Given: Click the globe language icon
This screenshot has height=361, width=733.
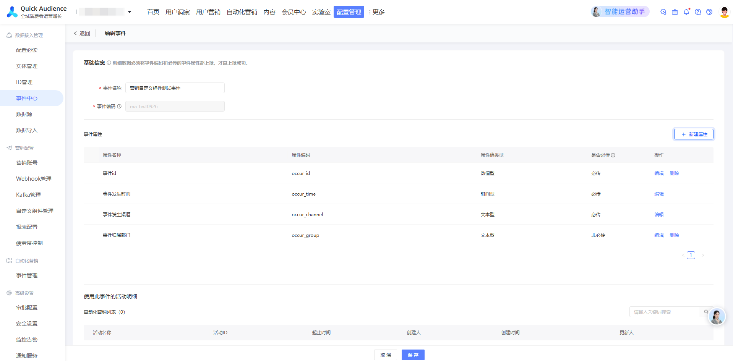Looking at the screenshot, I should pos(709,12).
